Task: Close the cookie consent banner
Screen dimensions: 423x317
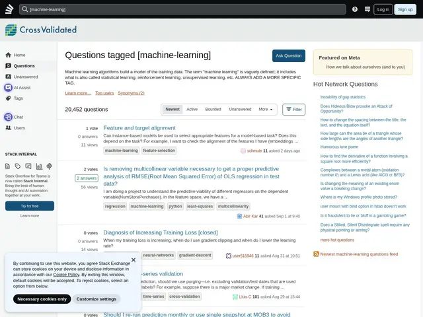Action: [134, 260]
